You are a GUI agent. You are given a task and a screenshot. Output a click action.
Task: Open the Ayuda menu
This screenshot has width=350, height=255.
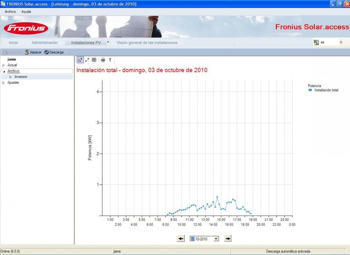26,12
